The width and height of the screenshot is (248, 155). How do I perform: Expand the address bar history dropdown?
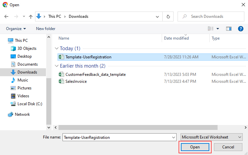157,16
